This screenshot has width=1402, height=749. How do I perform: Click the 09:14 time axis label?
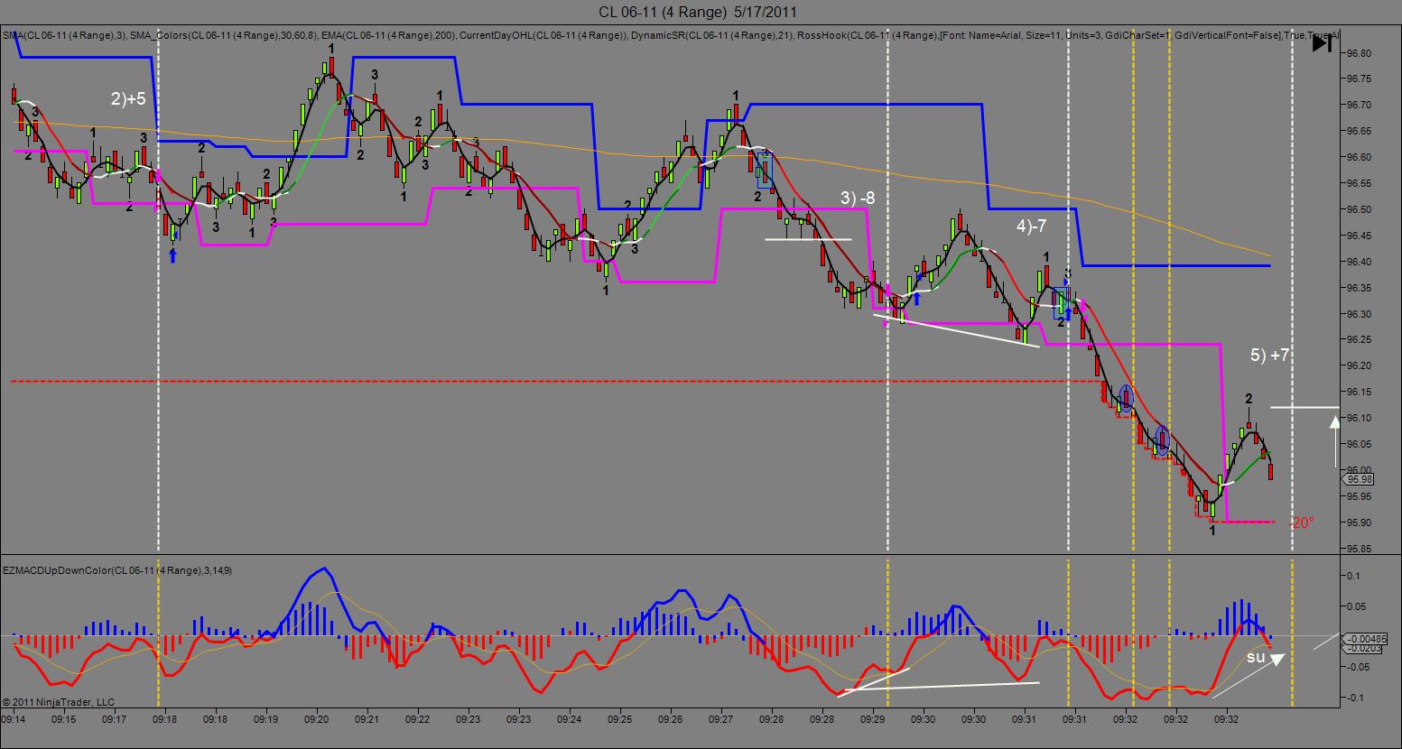point(14,719)
